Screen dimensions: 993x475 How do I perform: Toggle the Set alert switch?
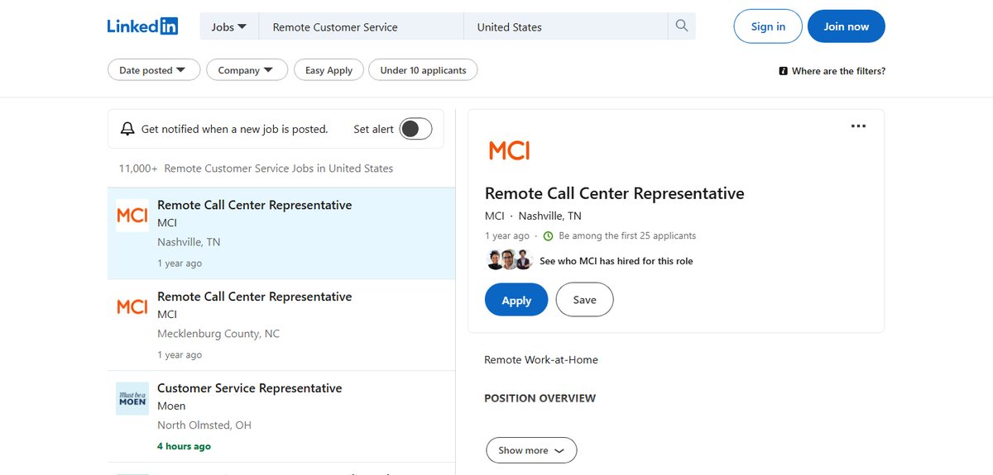pyautogui.click(x=415, y=129)
